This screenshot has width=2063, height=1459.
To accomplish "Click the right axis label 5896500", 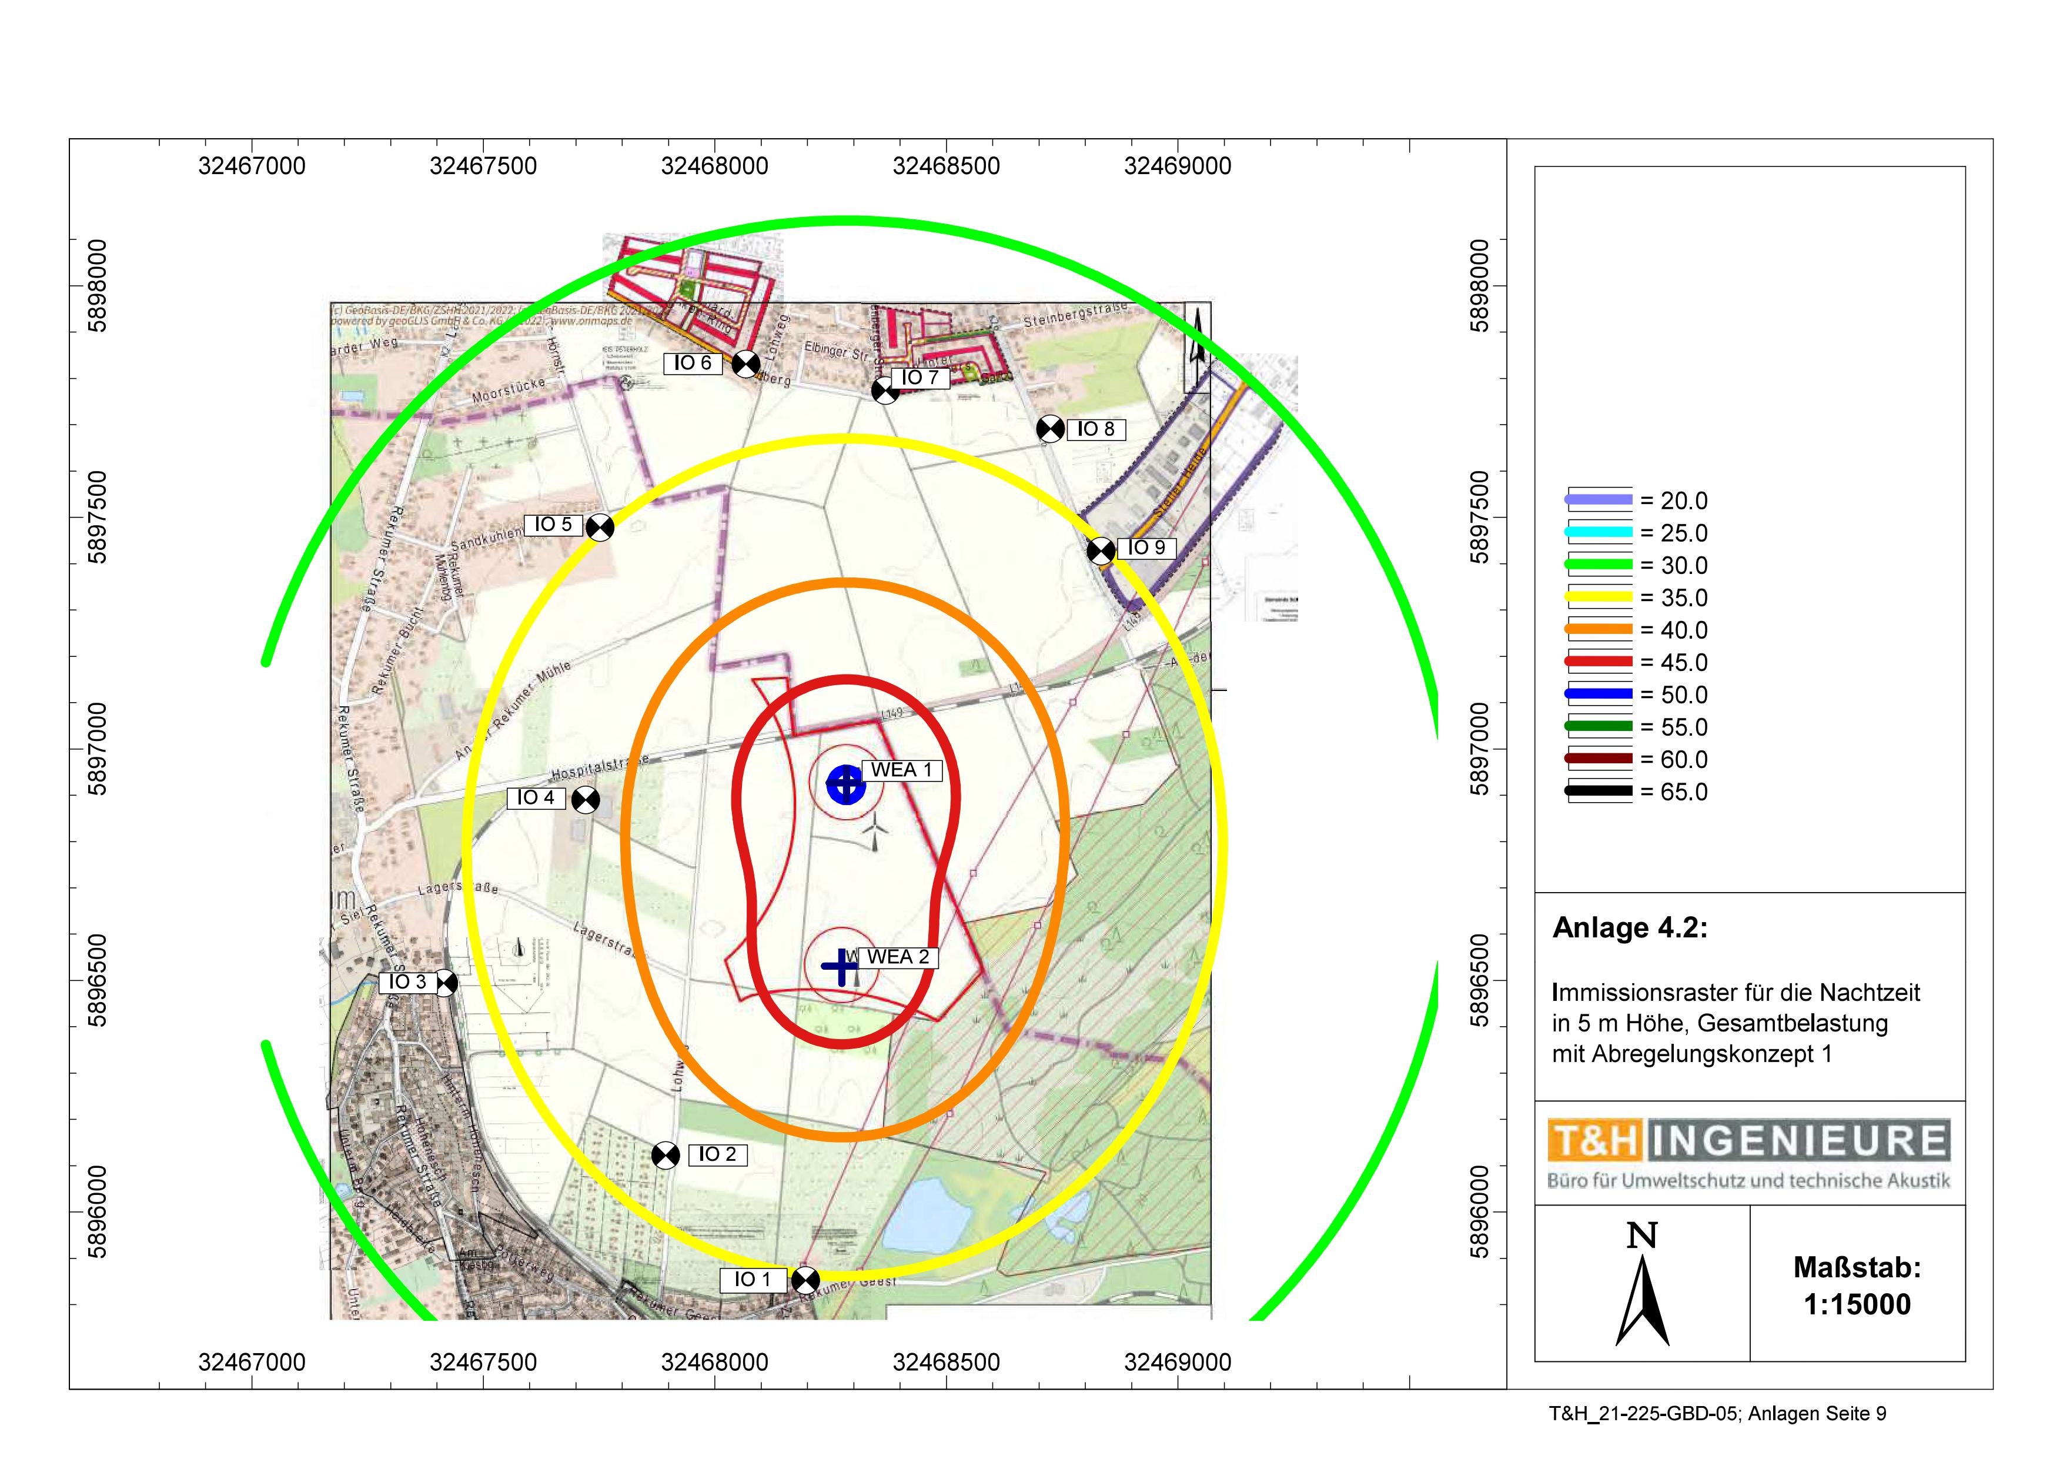I will coord(1480,980).
